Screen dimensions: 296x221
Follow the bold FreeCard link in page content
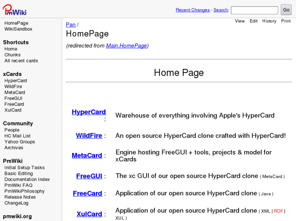tap(88, 193)
